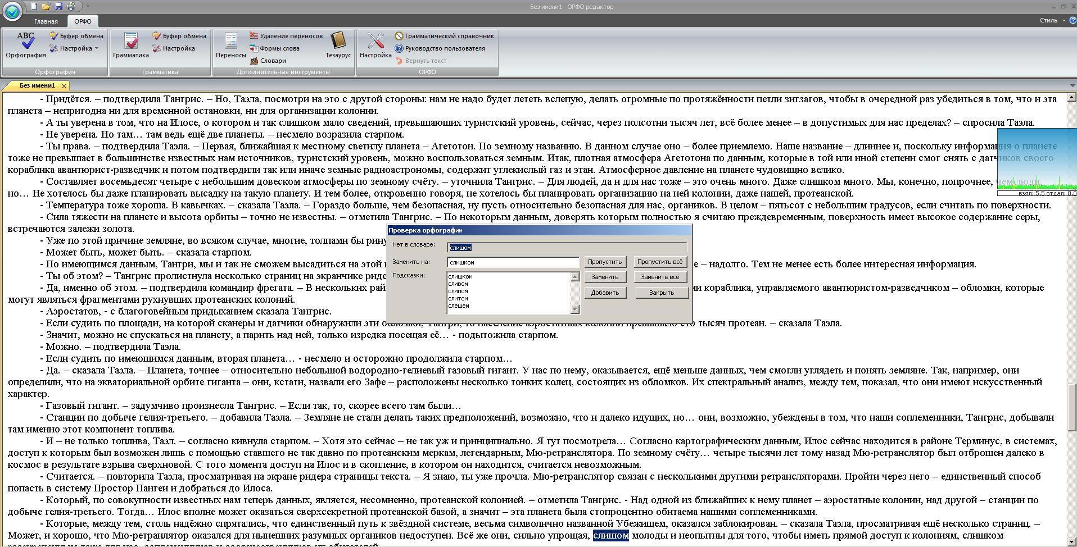
Task: Click the Заменить на input field
Action: 513,262
